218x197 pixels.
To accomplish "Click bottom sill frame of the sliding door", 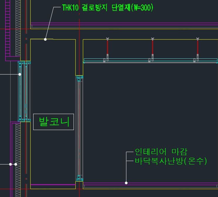I will point(80,178).
